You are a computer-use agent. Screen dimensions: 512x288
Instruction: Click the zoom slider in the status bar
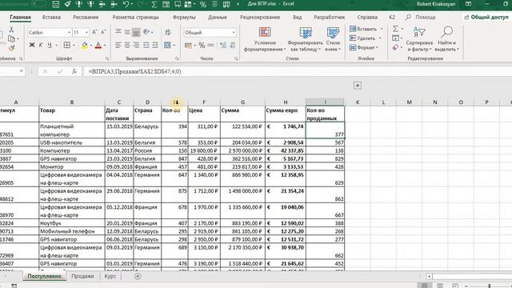pyautogui.click(x=489, y=286)
